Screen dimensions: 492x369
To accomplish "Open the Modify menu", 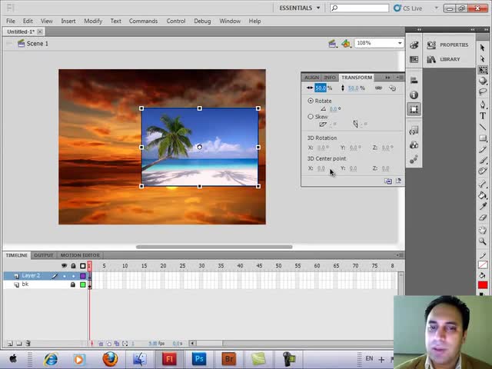I will [x=92, y=21].
